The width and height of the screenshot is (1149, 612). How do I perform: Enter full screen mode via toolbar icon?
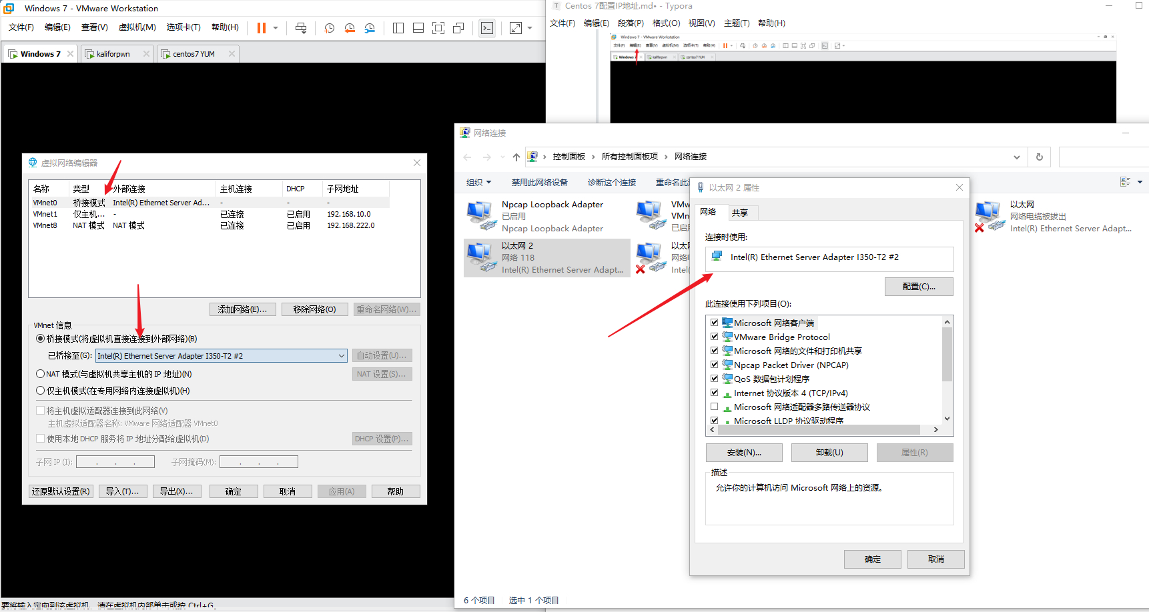(x=438, y=28)
